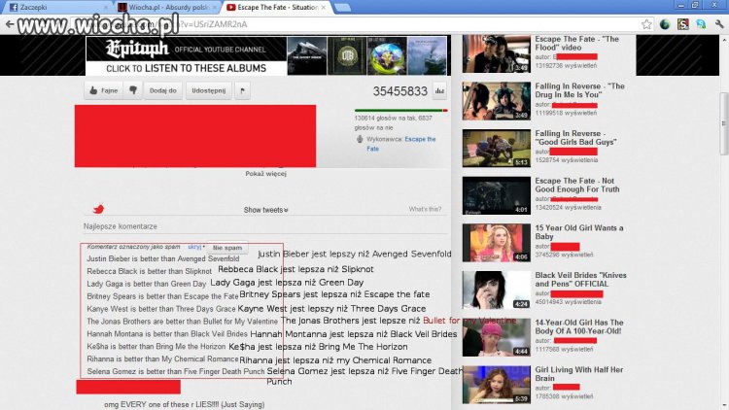This screenshot has width=729, height=410.
Task: Switch to the Wiocha.pl tab
Action: [168, 7]
